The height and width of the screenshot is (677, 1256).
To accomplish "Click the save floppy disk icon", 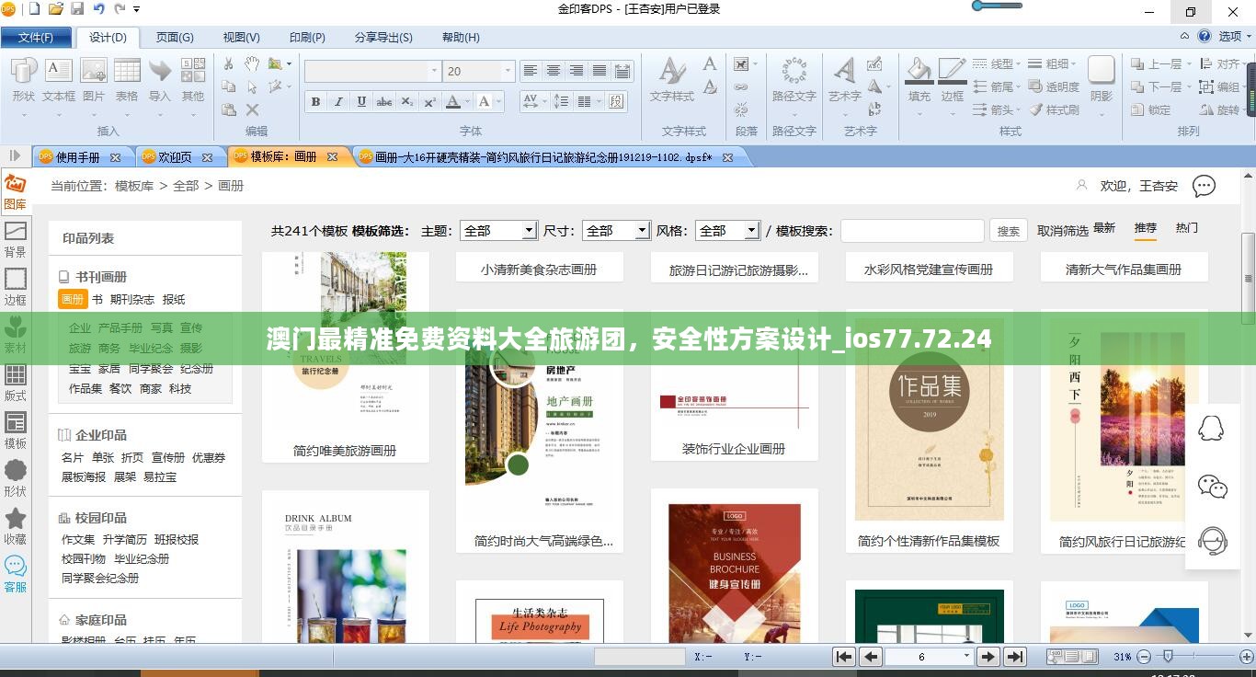I will [x=77, y=10].
